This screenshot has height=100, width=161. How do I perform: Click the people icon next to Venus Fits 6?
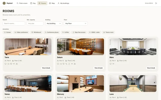(x=6, y=97)
